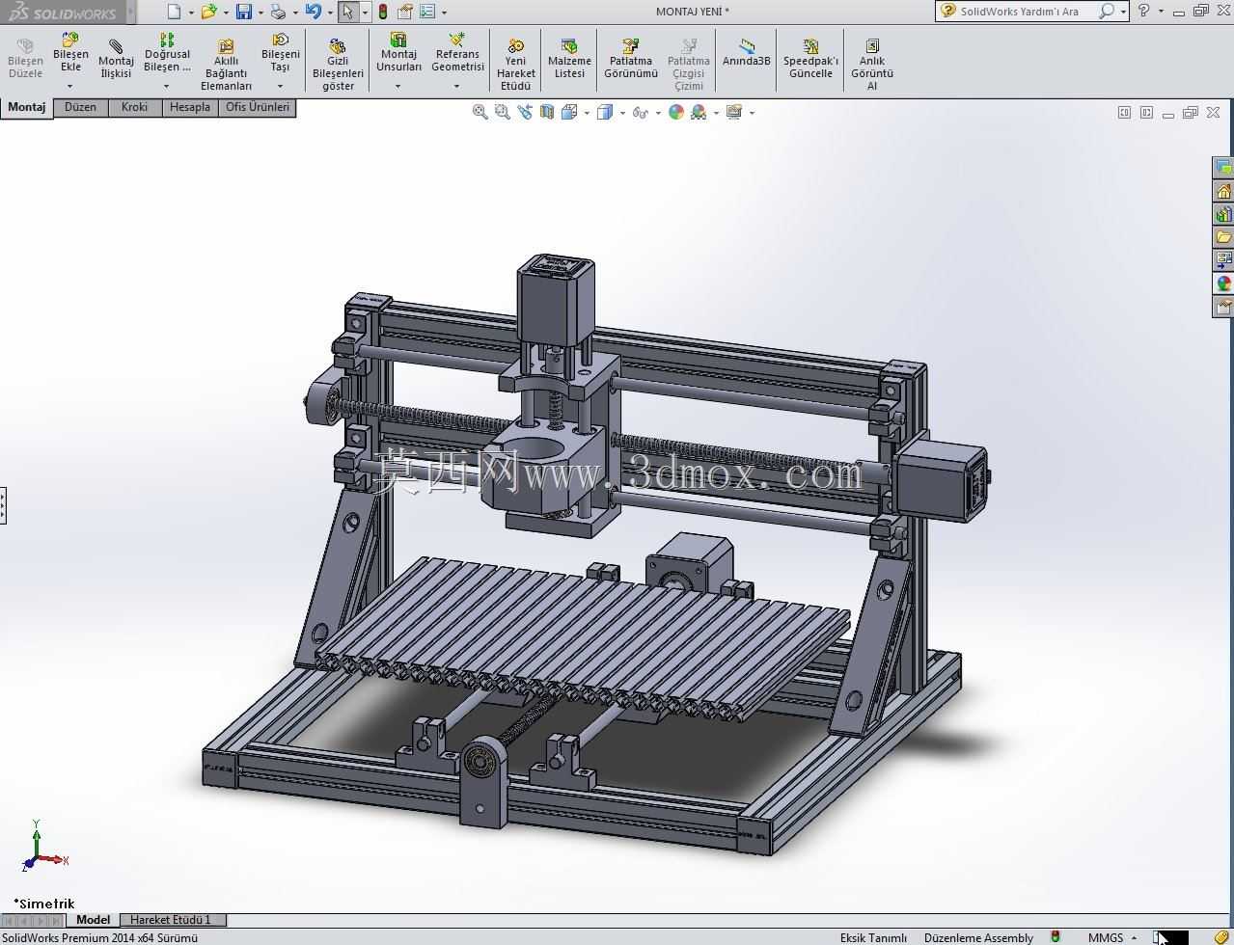Click Apply Scene icon
Viewport: 1234px width, 945px height.
699,112
